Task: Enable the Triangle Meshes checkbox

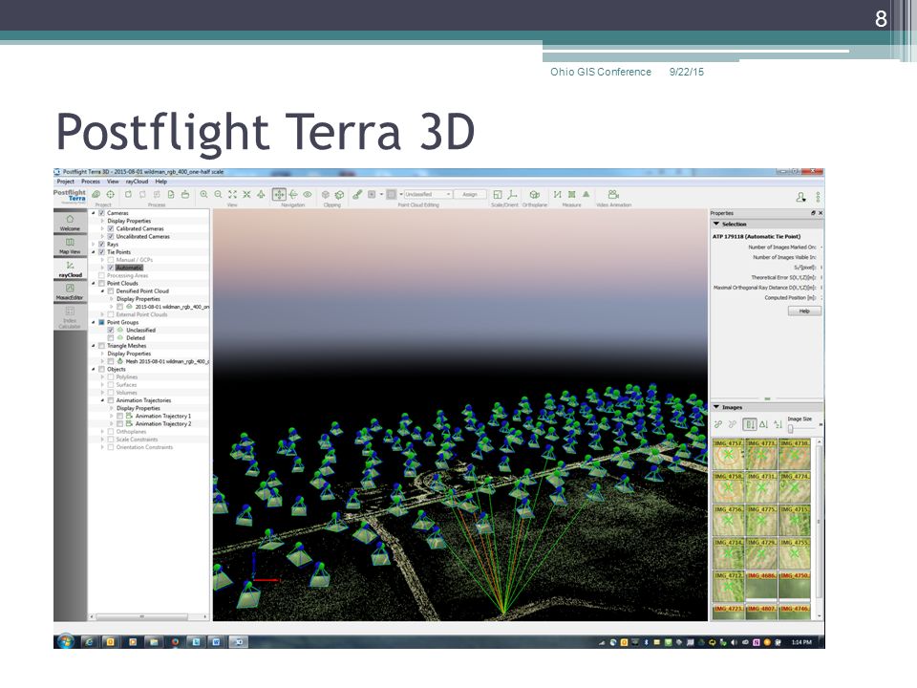Action: coord(102,346)
